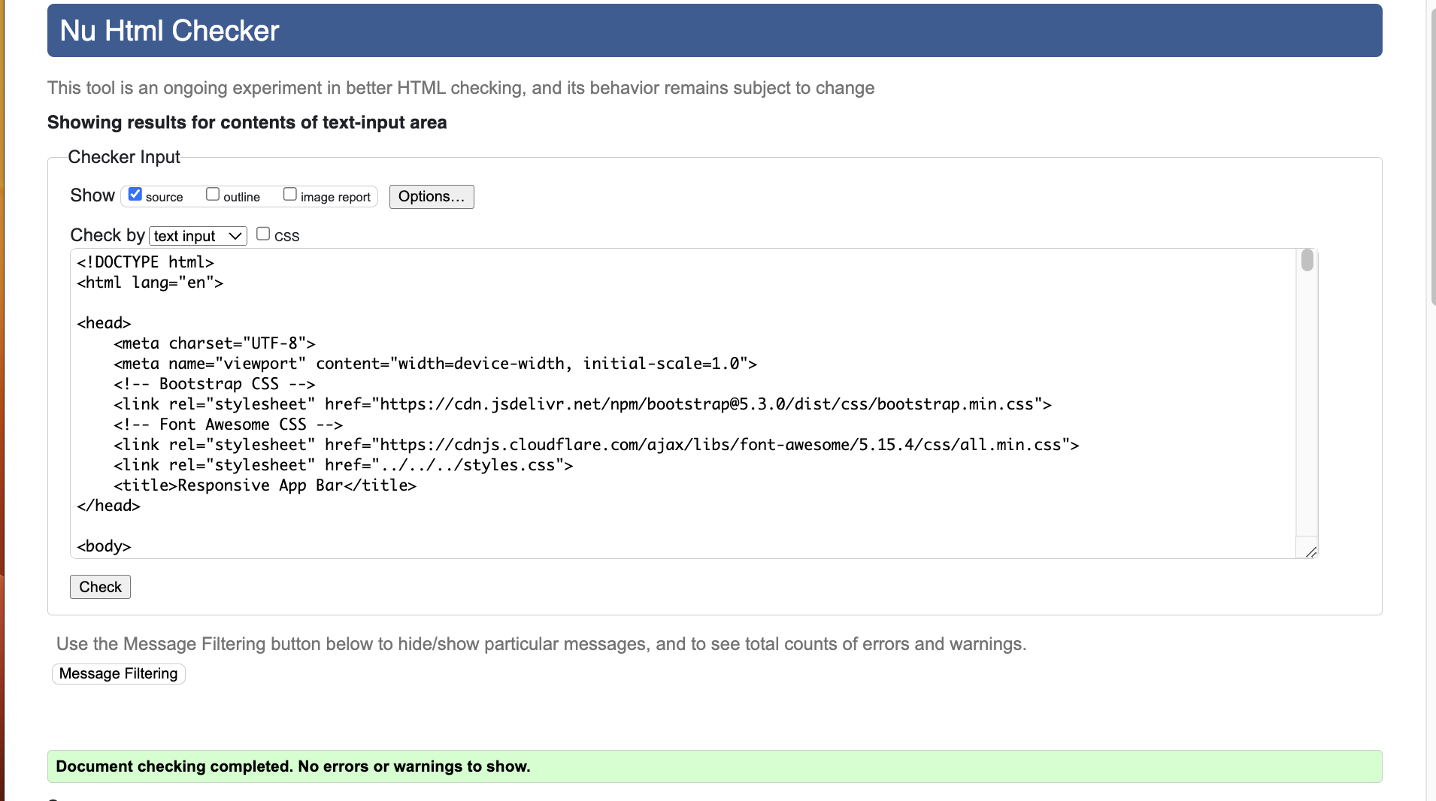Viewport: 1436px width, 801px height.
Task: Click the title Responsive App Bar line
Action: click(265, 485)
